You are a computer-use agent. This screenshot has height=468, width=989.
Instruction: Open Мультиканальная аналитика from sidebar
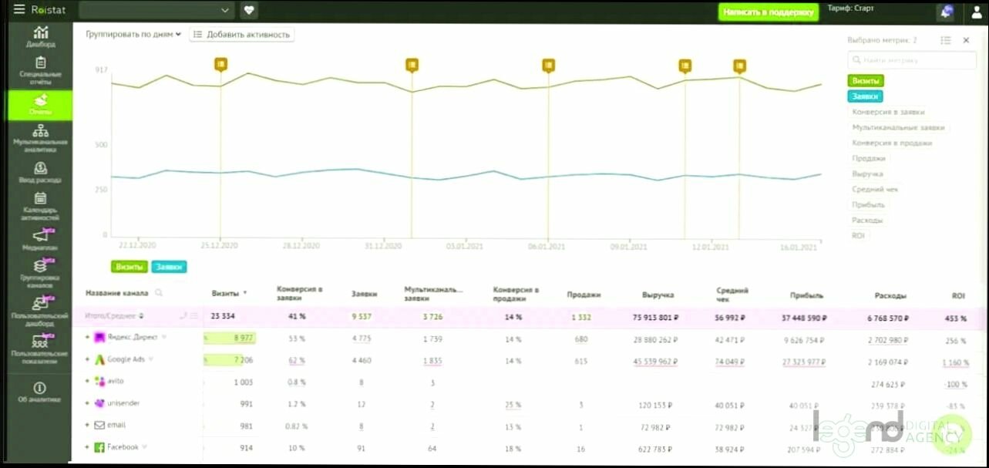point(39,138)
